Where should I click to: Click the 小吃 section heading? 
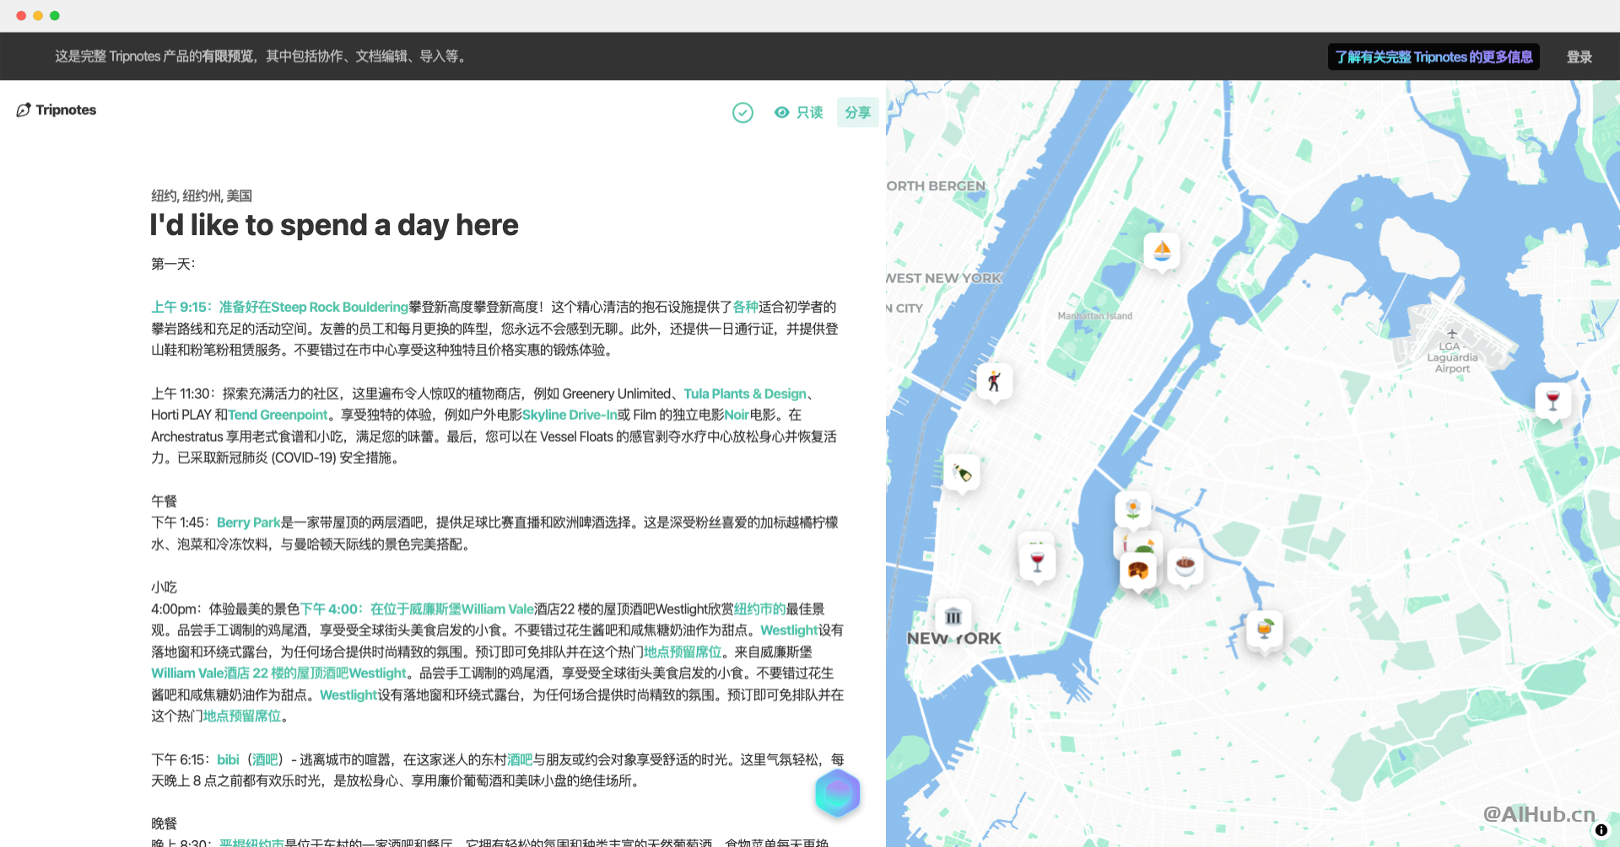tap(164, 587)
